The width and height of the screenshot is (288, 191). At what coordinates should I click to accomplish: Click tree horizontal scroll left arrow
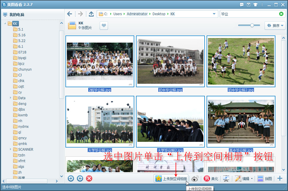3,181
